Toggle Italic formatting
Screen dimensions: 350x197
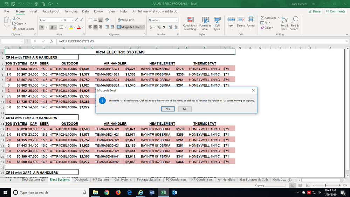[x=47, y=27]
